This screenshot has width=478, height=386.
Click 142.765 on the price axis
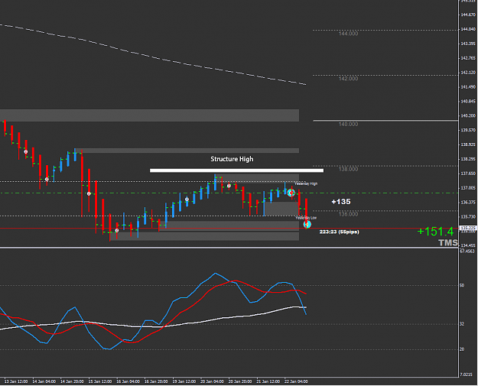468,58
